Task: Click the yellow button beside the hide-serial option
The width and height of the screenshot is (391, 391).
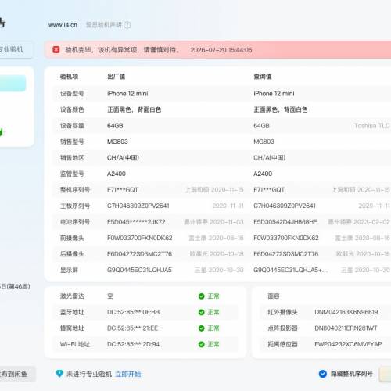Action: [x=386, y=375]
